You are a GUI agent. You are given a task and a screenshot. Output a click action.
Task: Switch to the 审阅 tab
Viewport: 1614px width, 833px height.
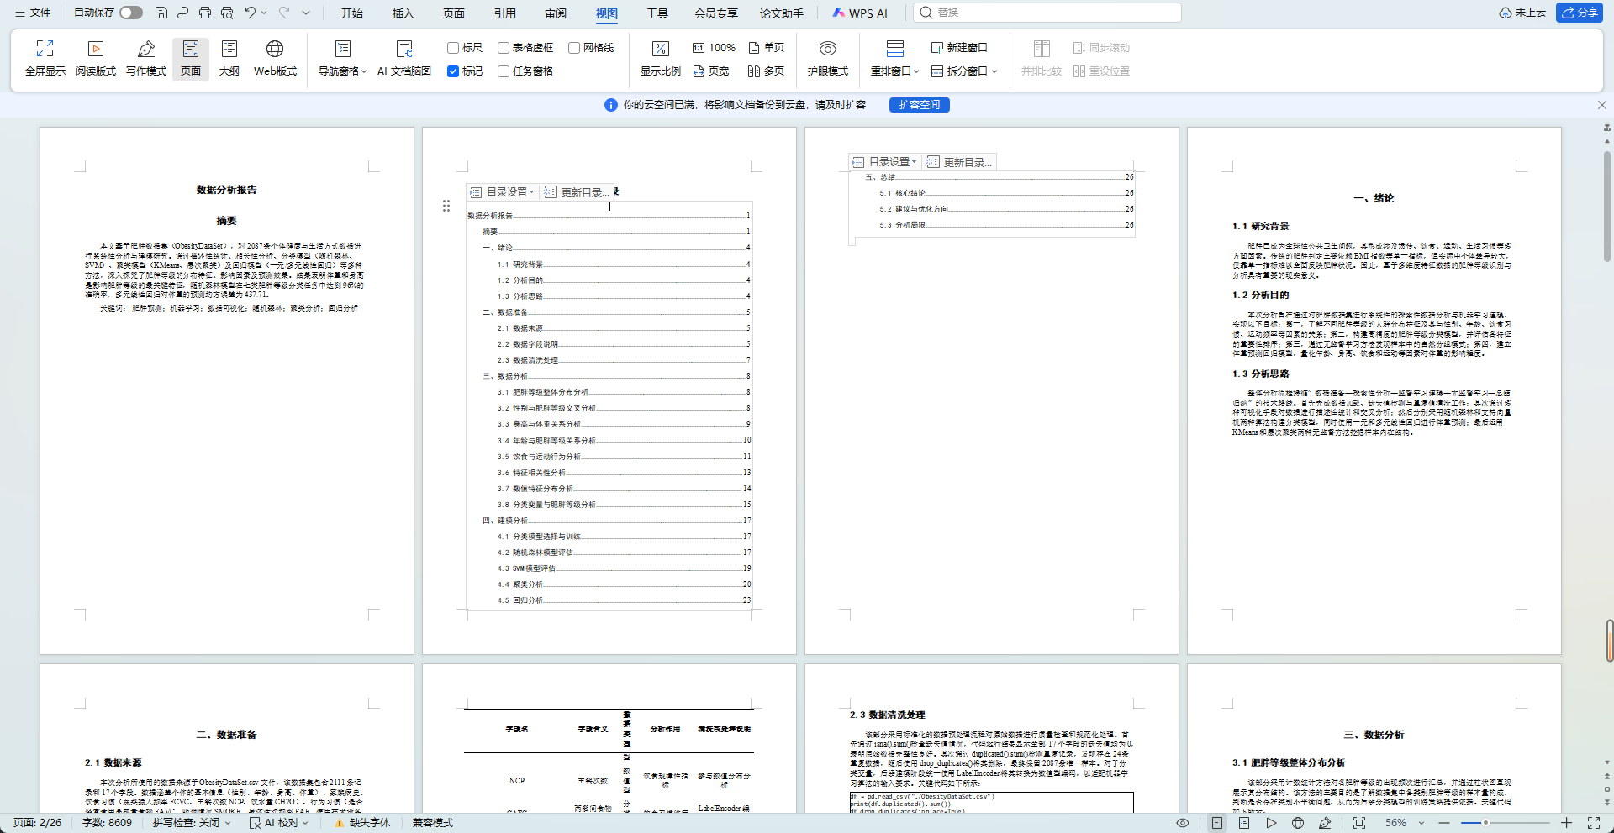point(556,13)
